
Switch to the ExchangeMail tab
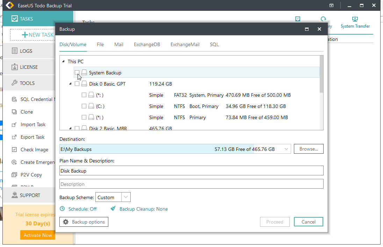(185, 44)
